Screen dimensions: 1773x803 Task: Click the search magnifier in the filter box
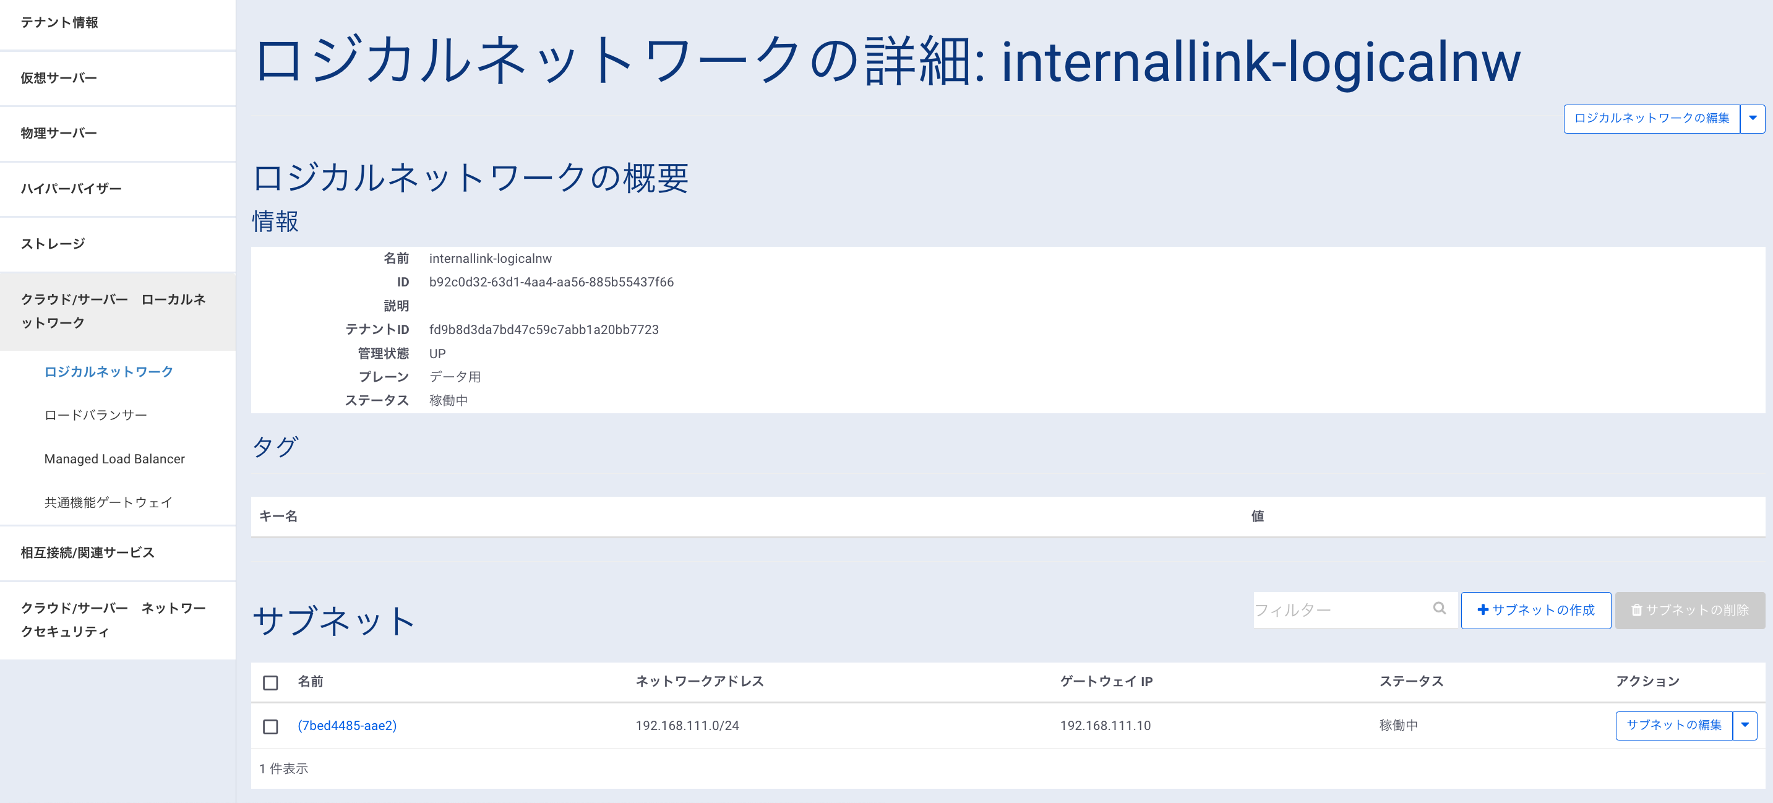coord(1440,609)
